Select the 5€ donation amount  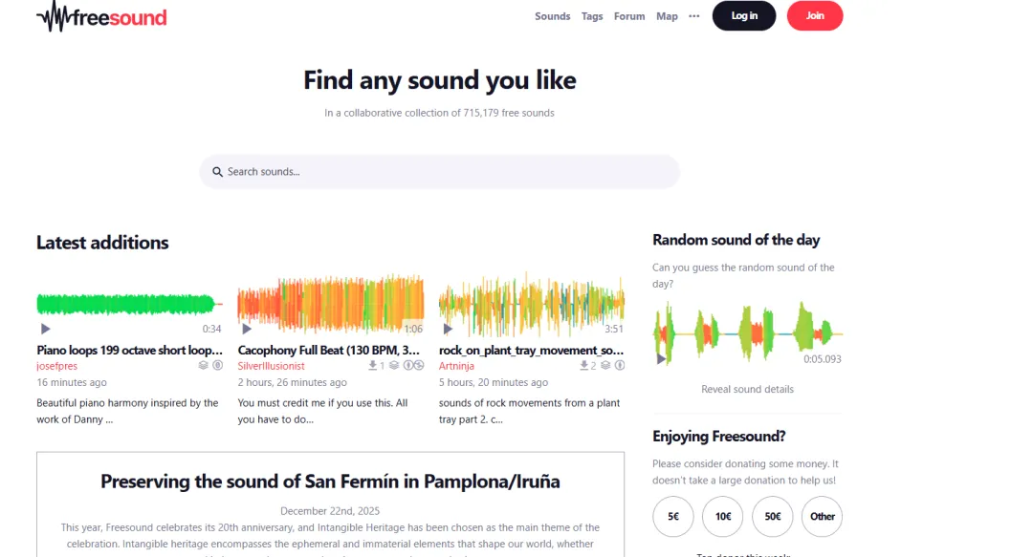673,516
